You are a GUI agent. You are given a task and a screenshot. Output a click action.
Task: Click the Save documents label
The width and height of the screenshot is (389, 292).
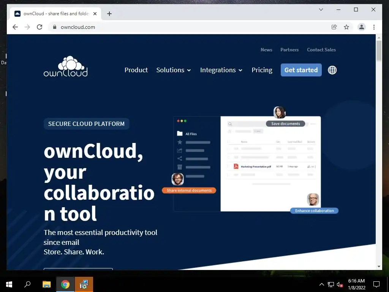pos(286,124)
